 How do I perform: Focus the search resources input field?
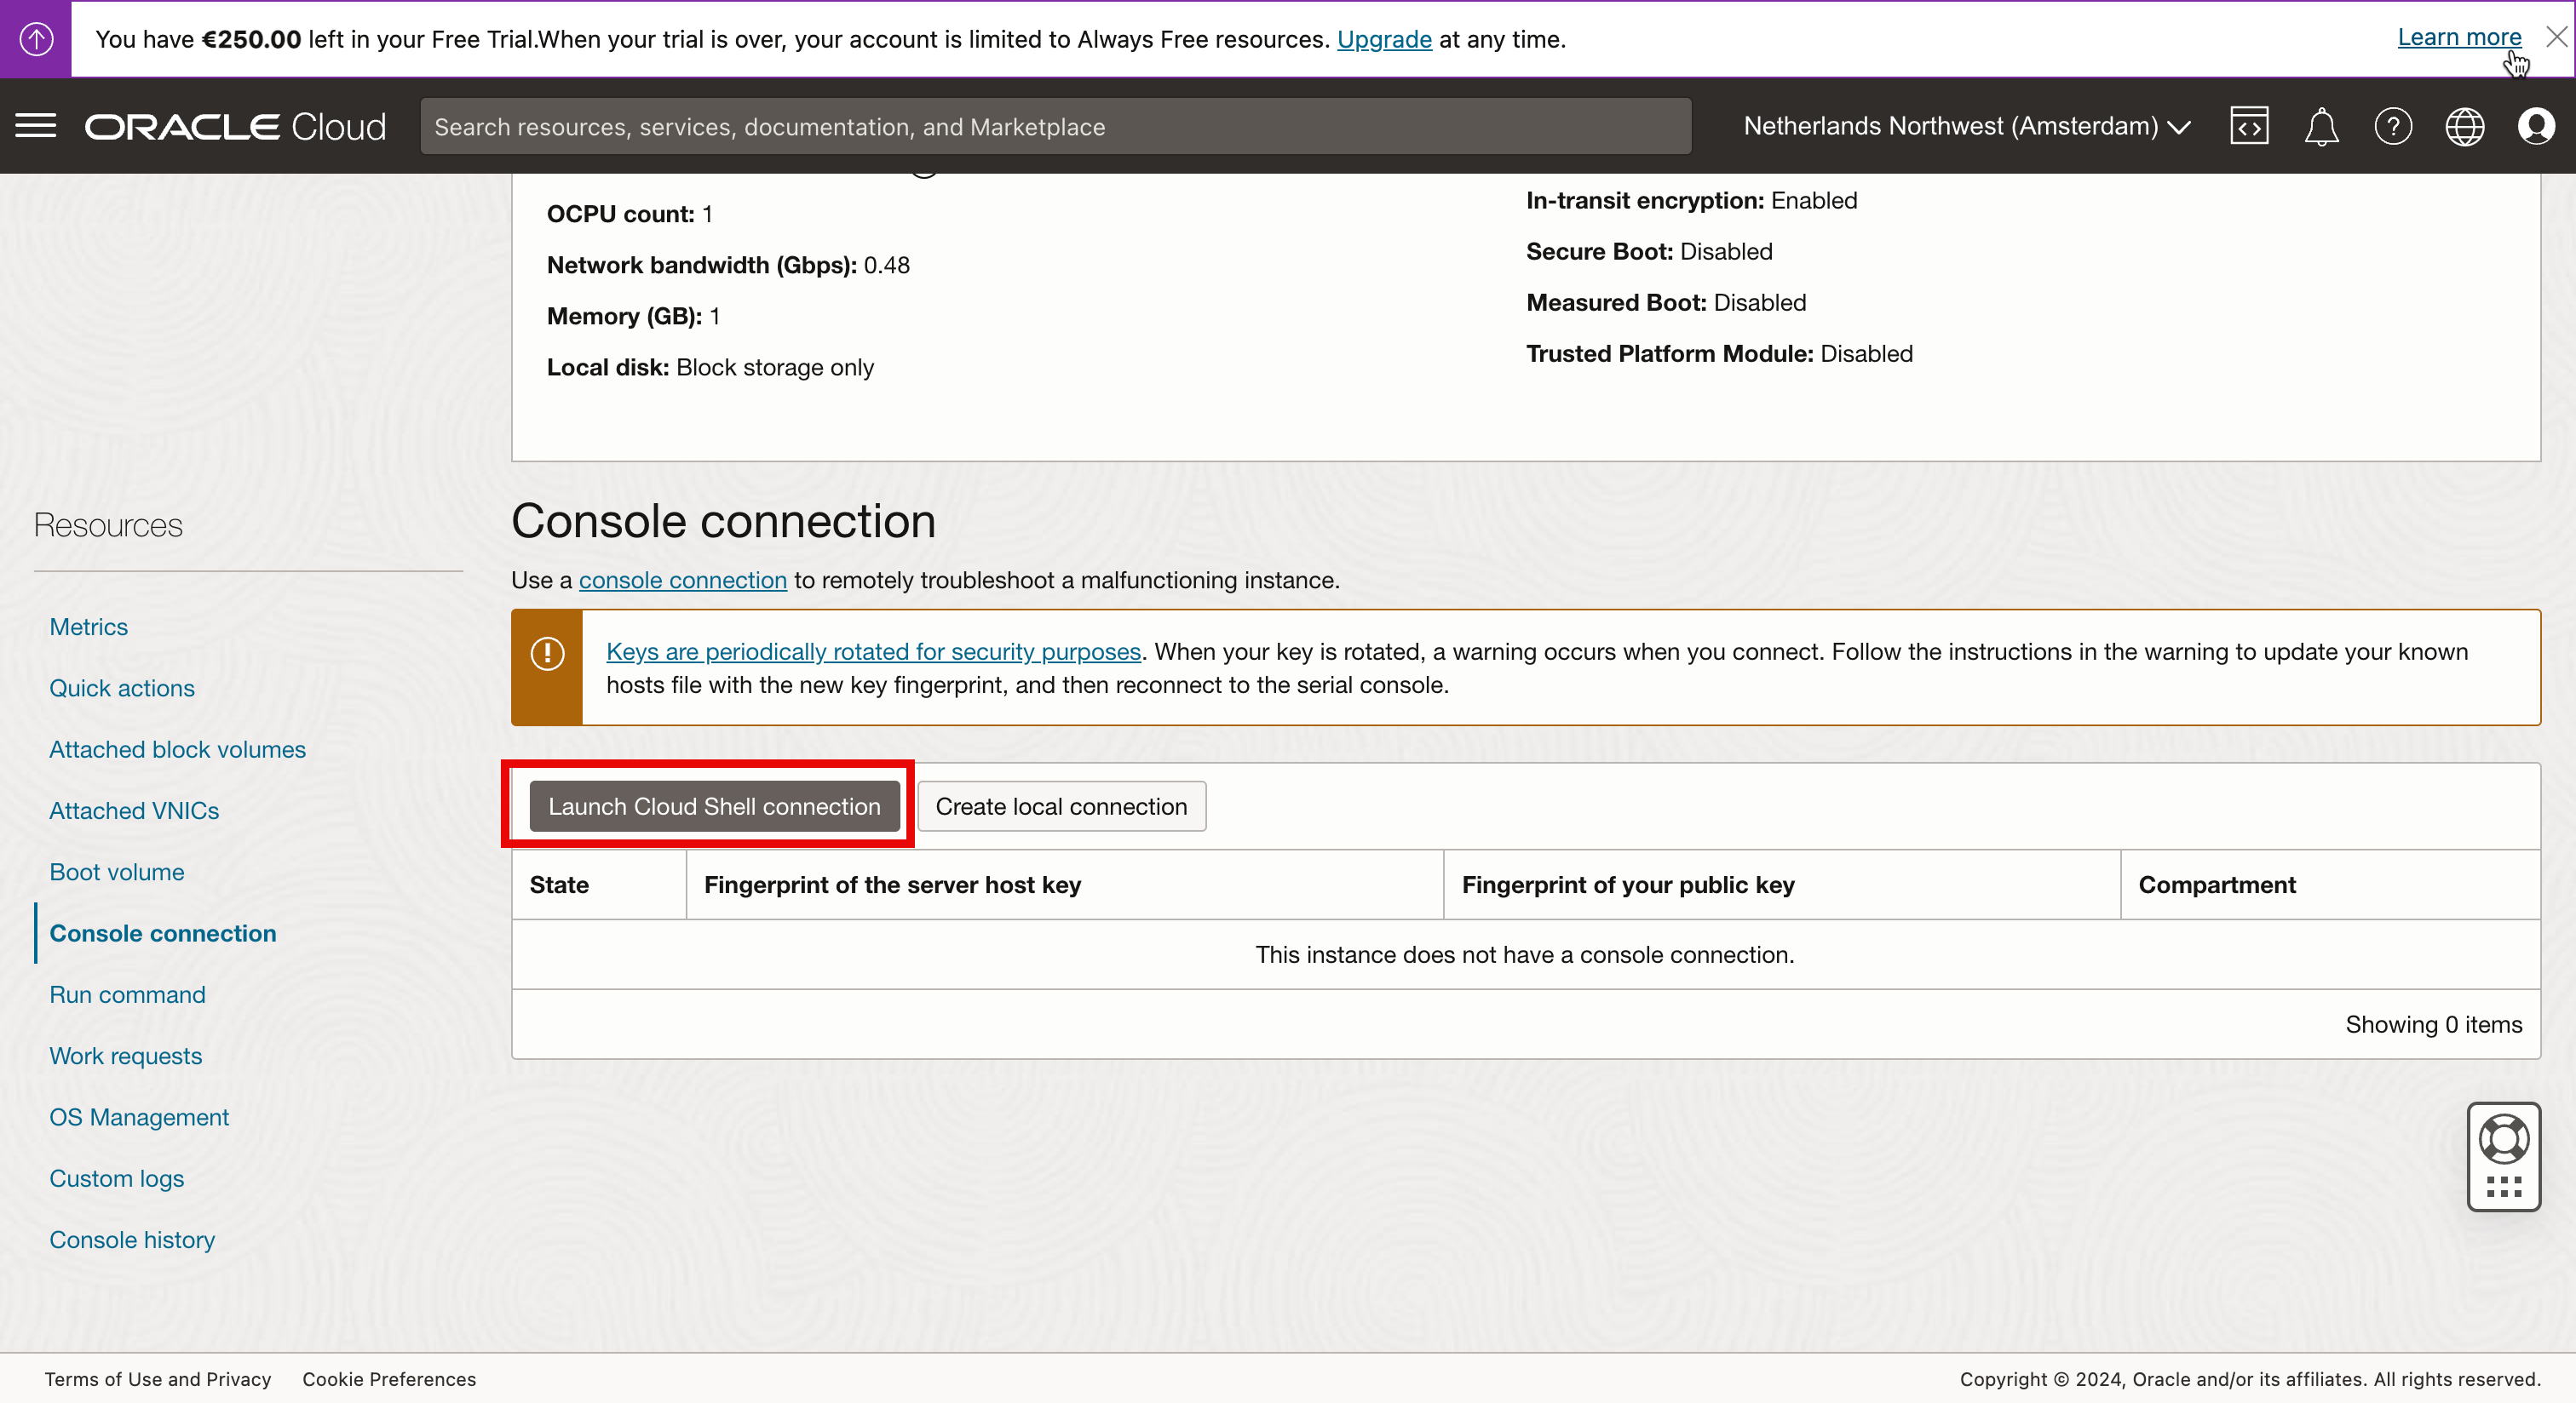tap(1055, 126)
